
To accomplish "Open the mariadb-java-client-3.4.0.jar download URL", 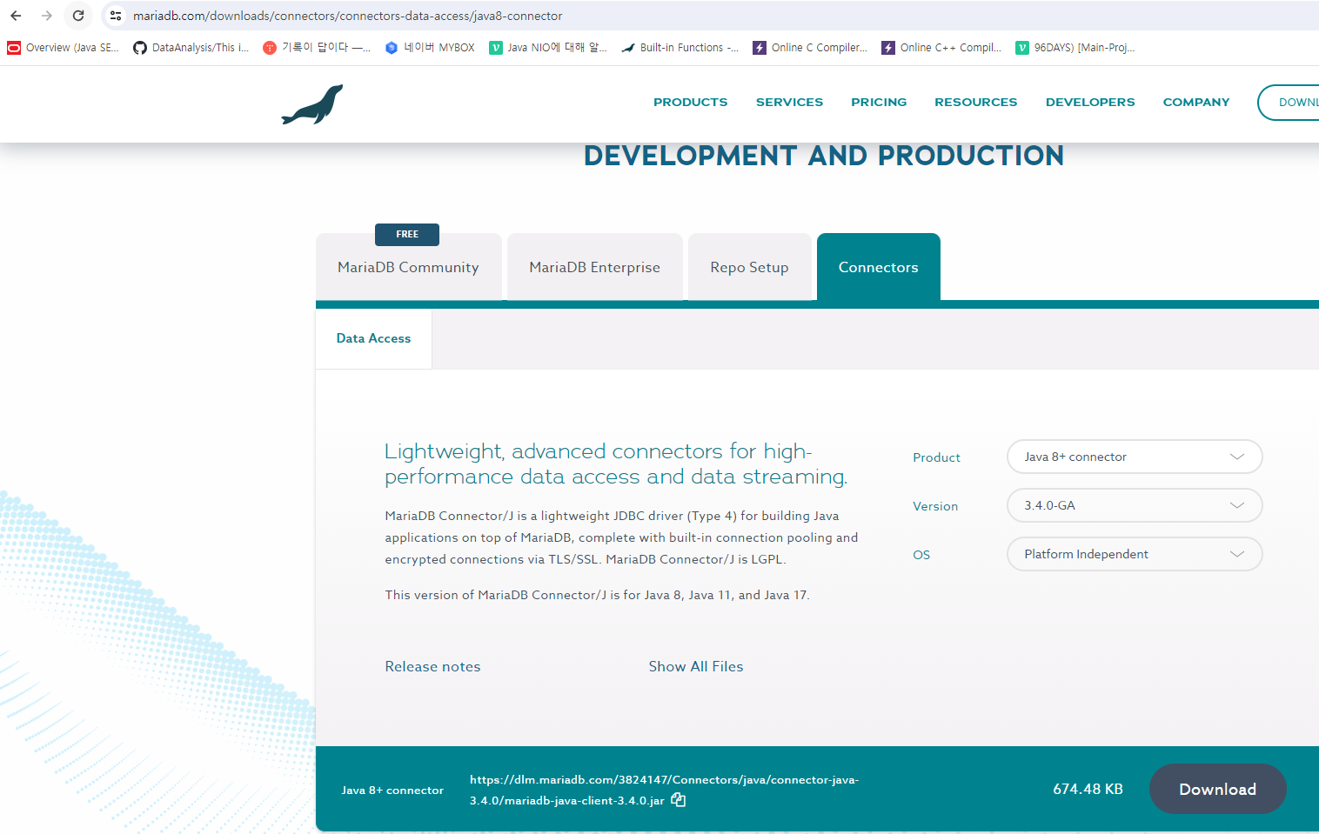I will 664,790.
